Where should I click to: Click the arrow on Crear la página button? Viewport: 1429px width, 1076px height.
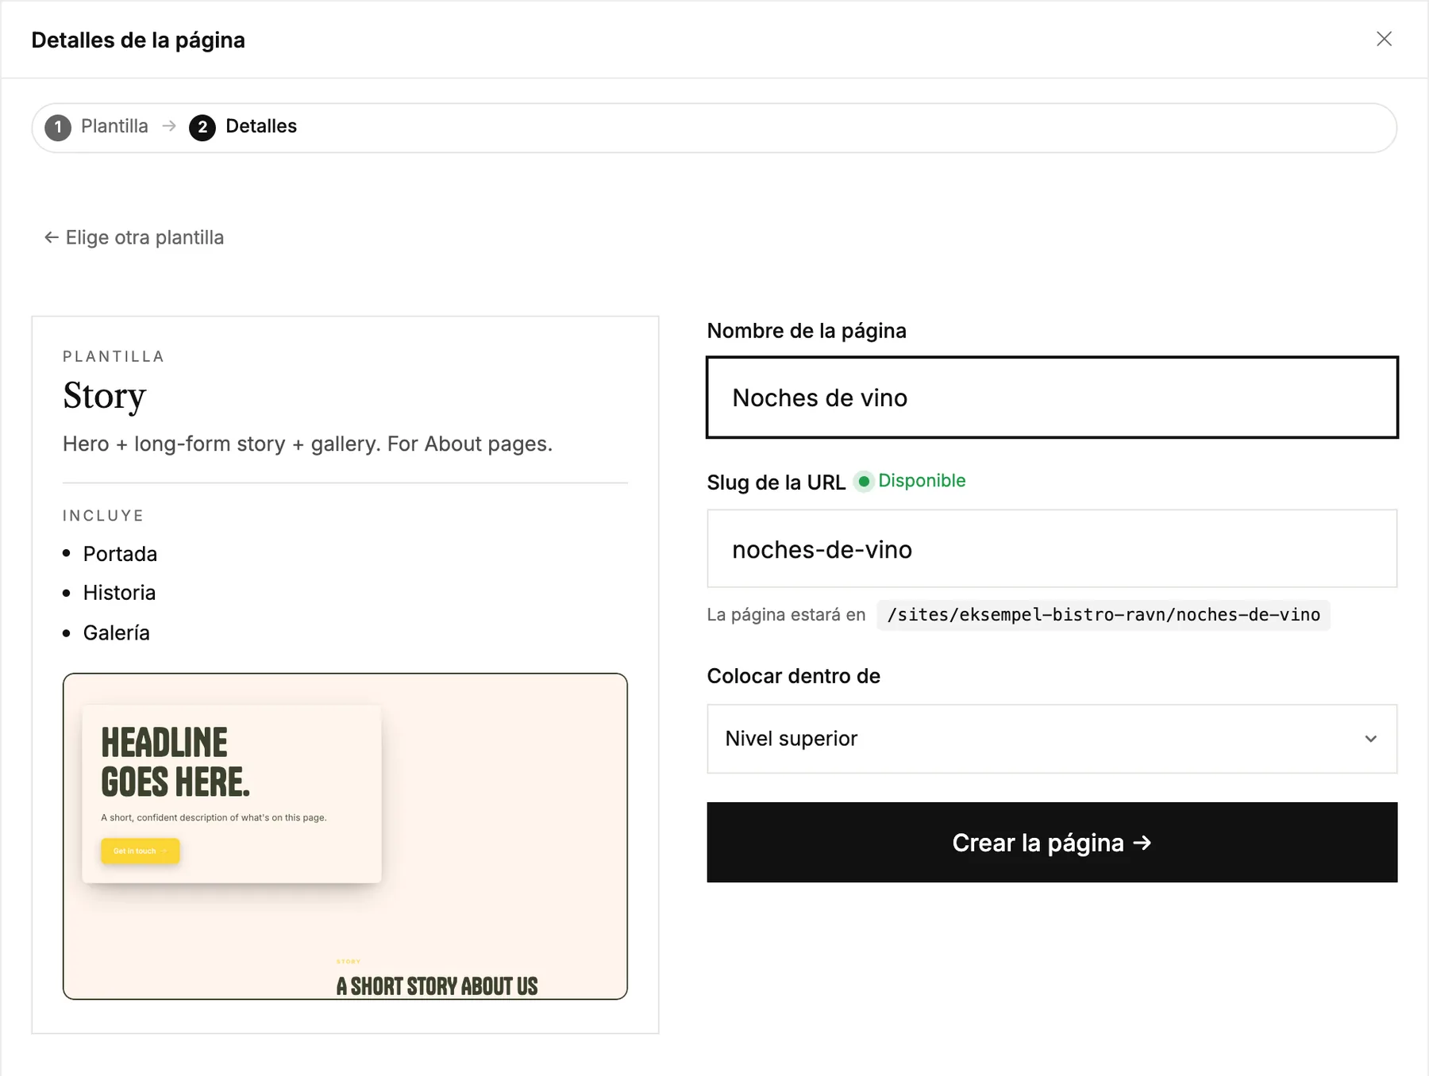1142,843
